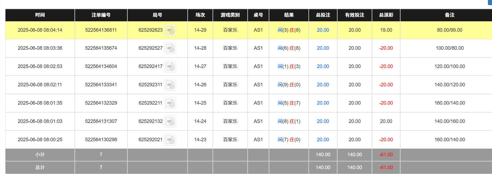492x174 pixels.
Task: Open video replay icon for round 625292527
Action: click(170, 48)
